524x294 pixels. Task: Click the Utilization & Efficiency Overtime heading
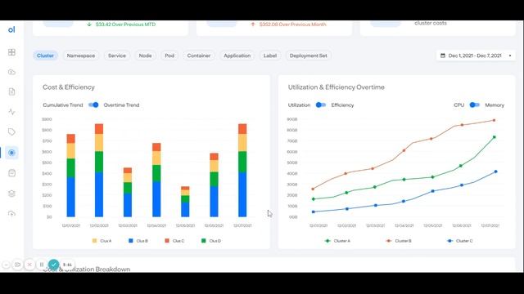[337, 87]
